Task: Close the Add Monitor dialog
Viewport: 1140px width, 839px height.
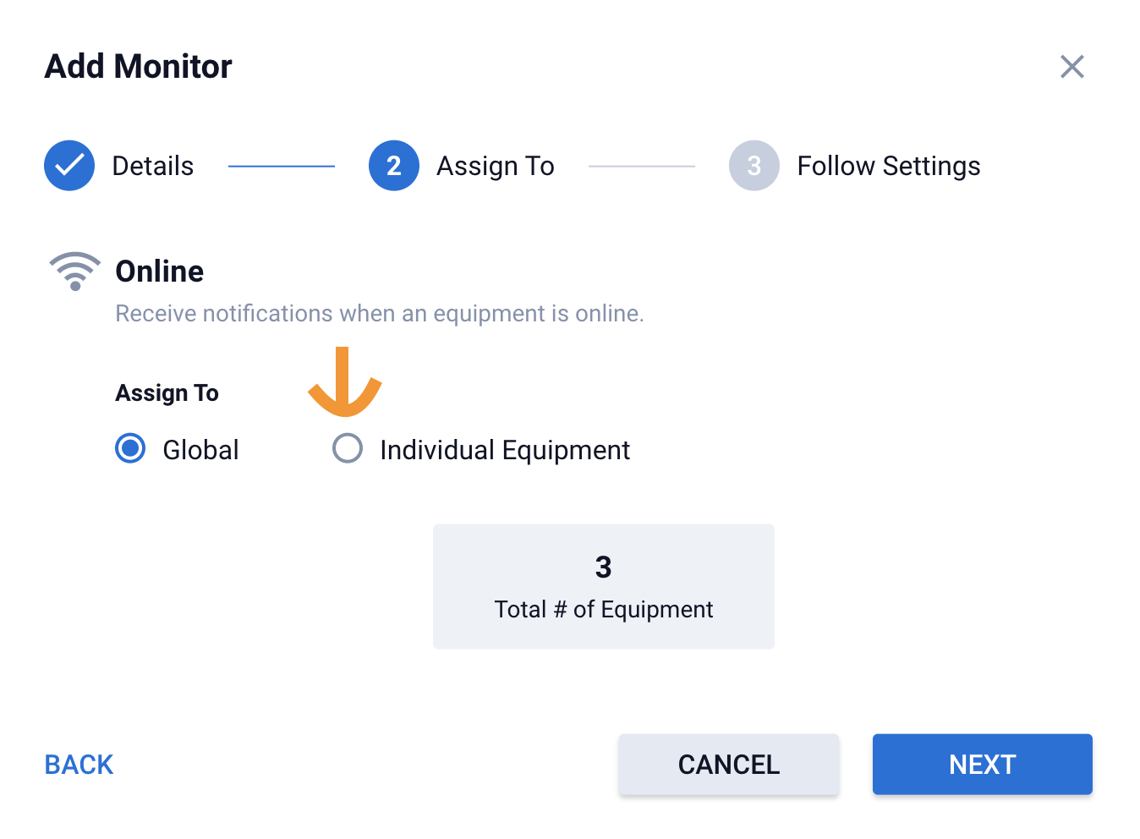Action: click(x=1071, y=67)
